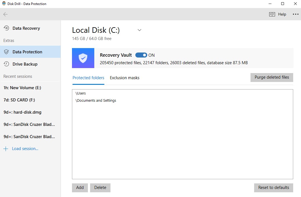The height and width of the screenshot is (197, 301).
Task: Open the three-dot more options menu
Action: pos(296,14)
